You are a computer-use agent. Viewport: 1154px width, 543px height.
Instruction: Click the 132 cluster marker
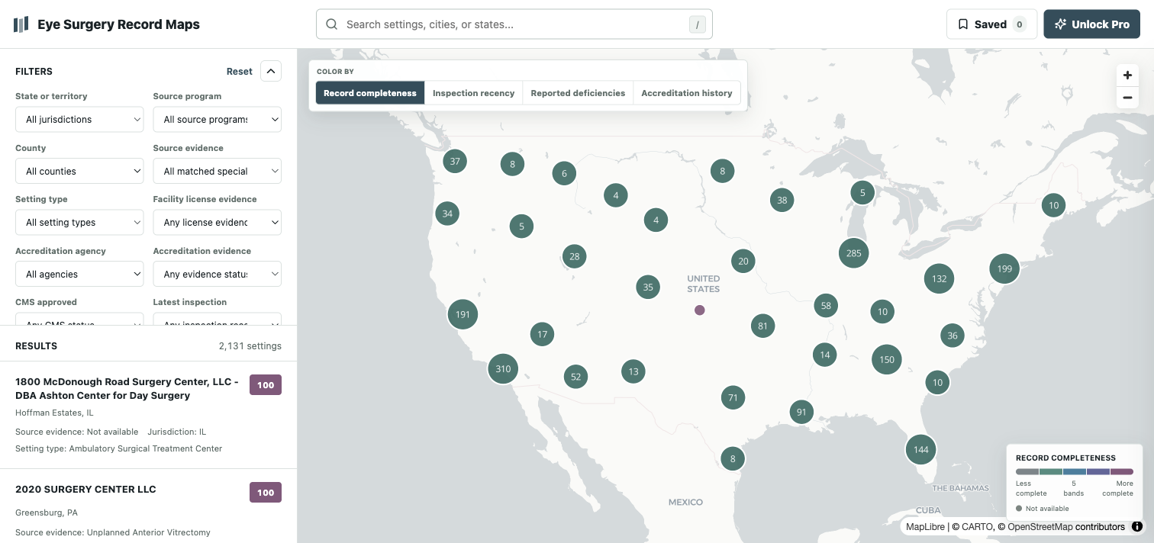point(940,278)
